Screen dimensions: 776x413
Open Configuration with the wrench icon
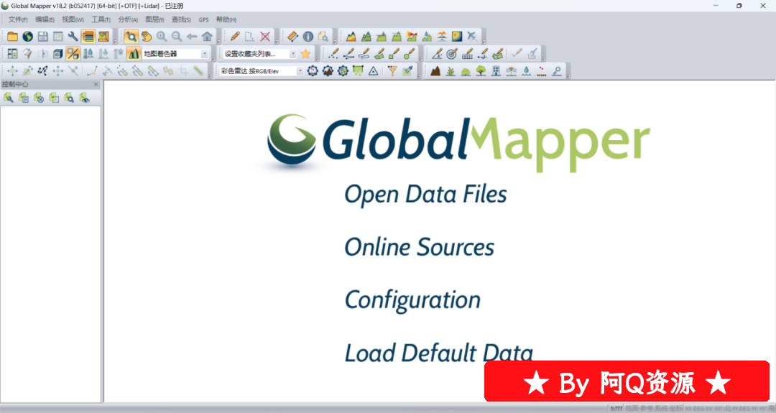[73, 36]
